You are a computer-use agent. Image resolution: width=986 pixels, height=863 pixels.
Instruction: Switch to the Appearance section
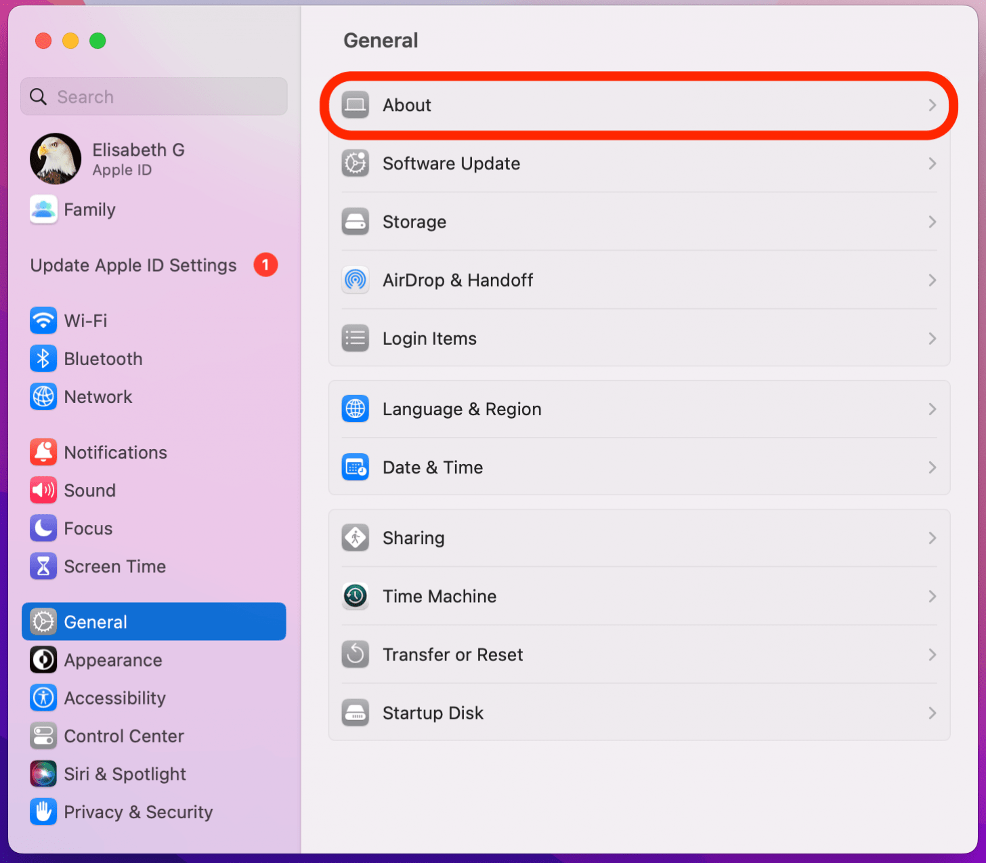click(x=112, y=660)
